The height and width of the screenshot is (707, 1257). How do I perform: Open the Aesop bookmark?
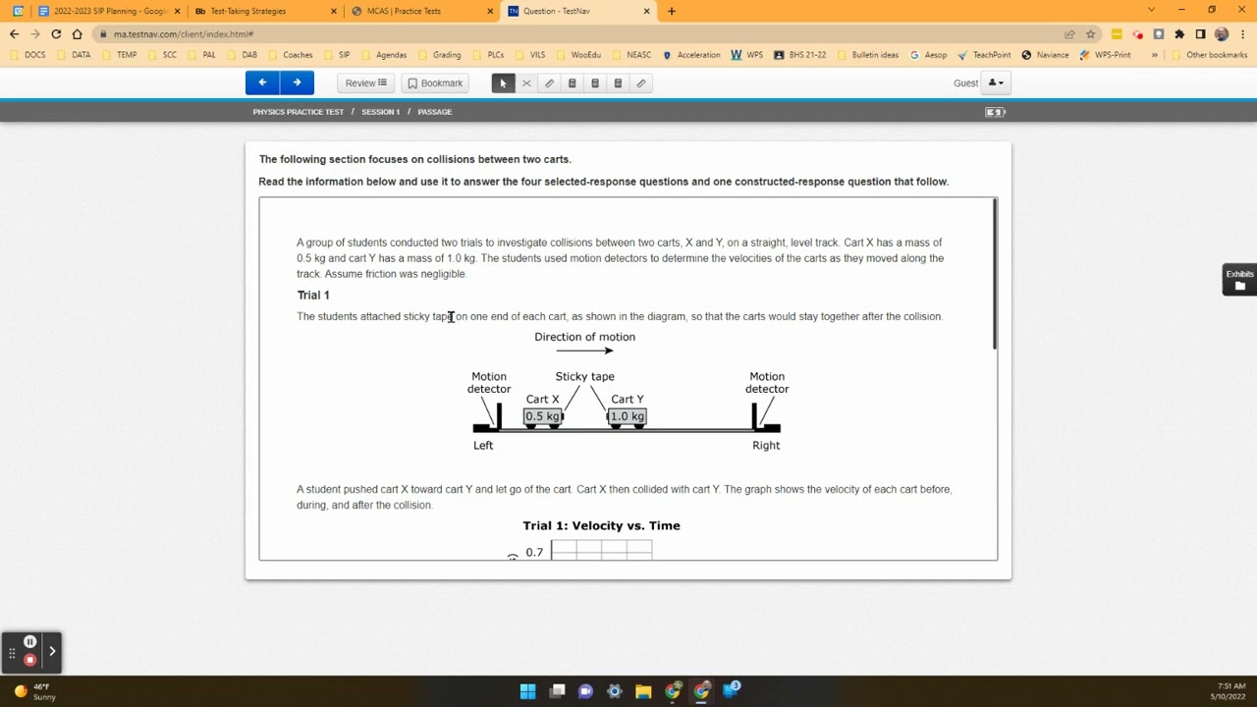pos(928,55)
